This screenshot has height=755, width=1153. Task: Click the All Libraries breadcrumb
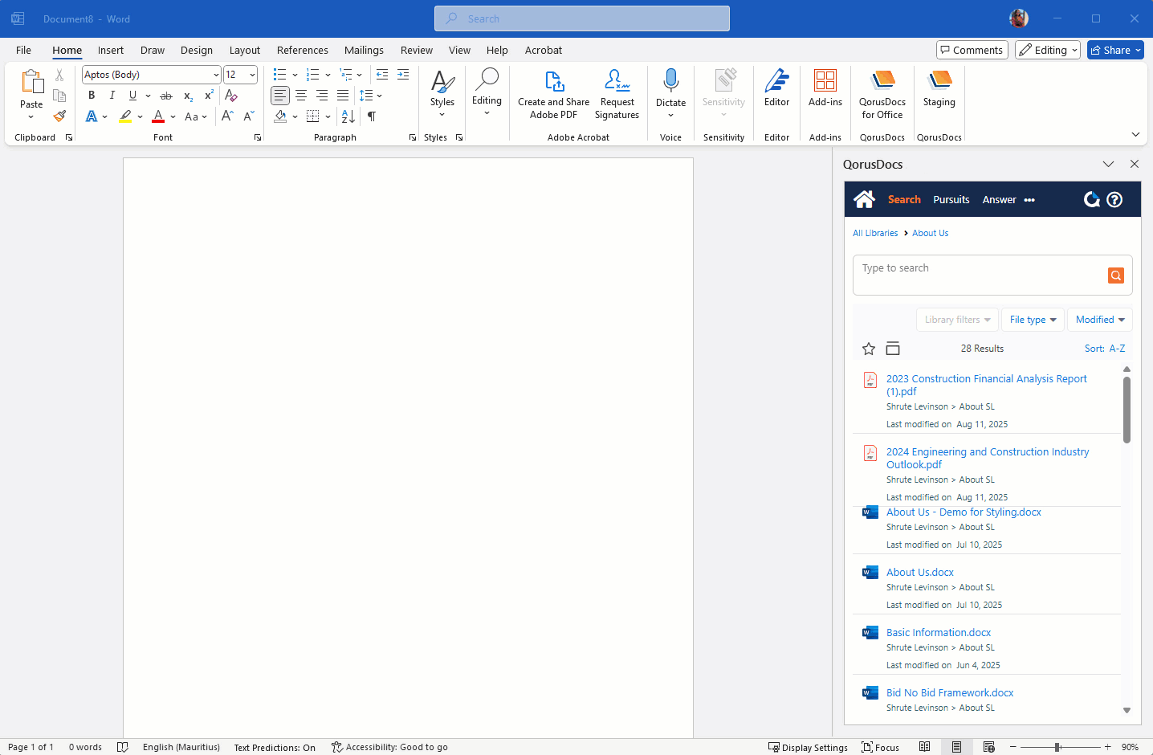pos(875,233)
